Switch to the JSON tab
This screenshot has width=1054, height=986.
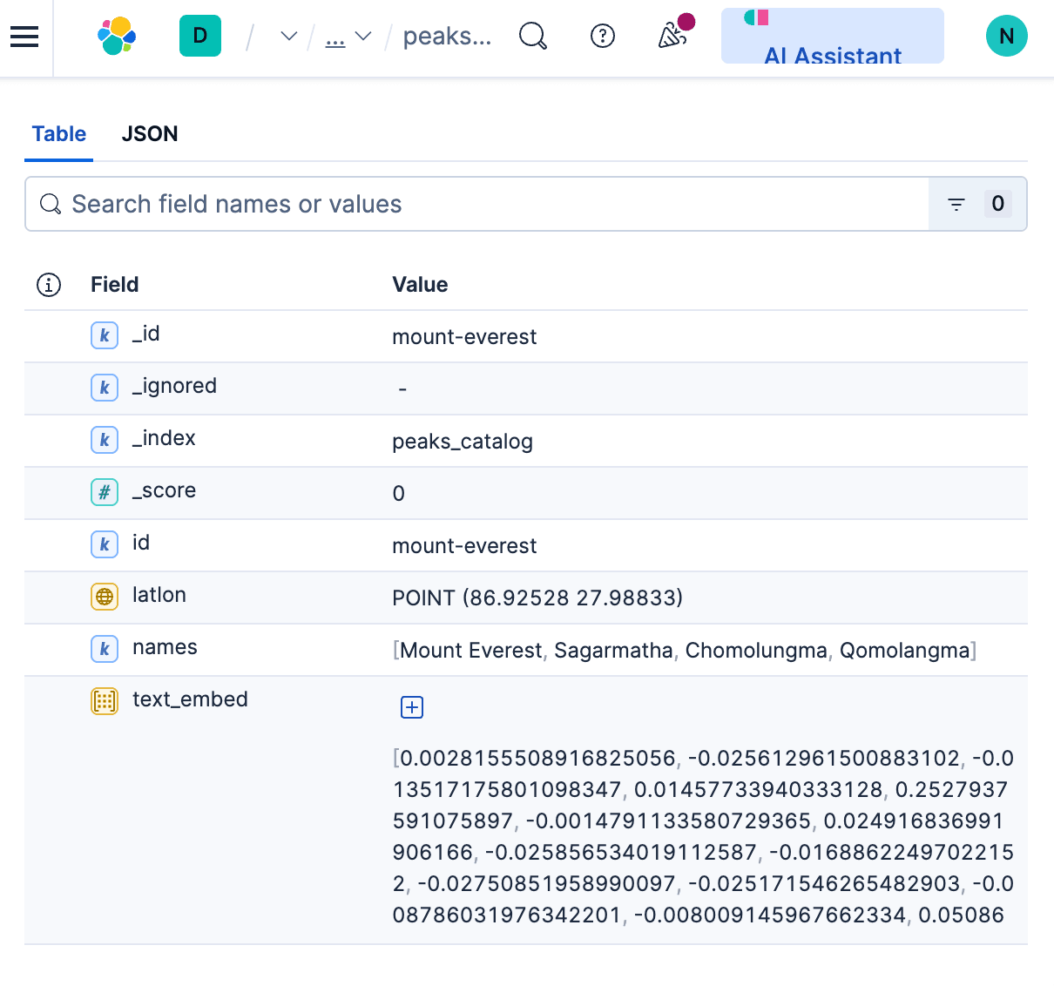(149, 134)
